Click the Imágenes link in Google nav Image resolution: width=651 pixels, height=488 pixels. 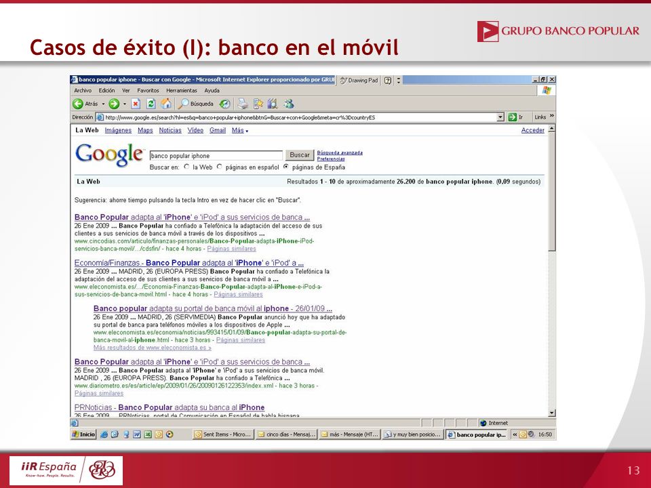[x=118, y=130]
